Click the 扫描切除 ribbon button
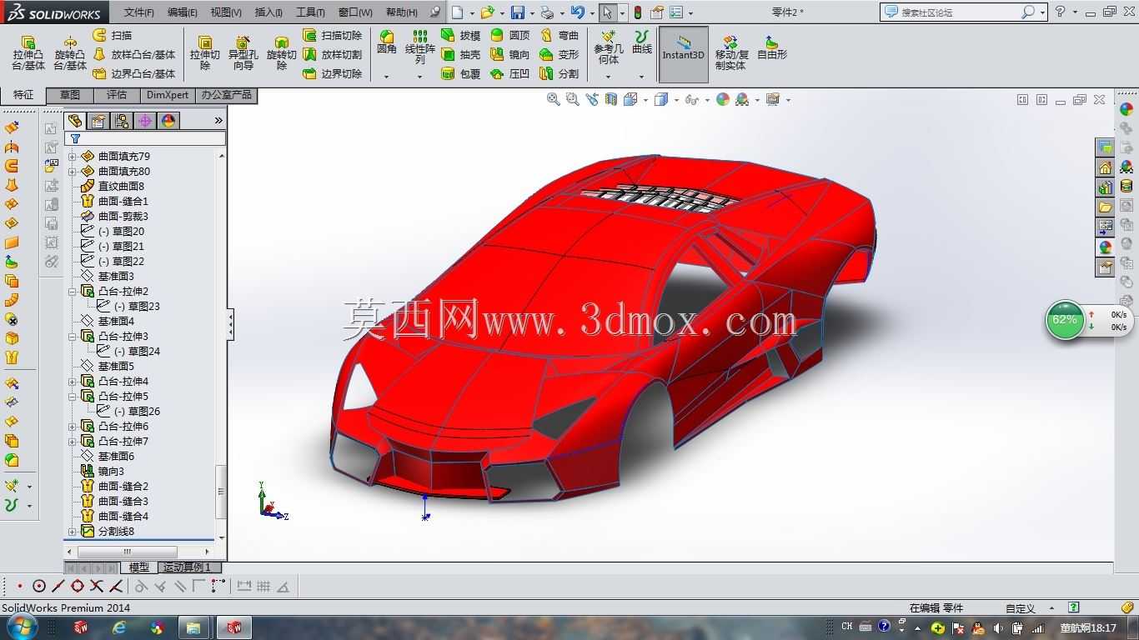The image size is (1139, 640). pos(332,36)
